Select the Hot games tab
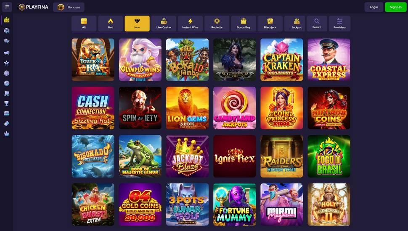The width and height of the screenshot is (408, 231). (x=110, y=24)
